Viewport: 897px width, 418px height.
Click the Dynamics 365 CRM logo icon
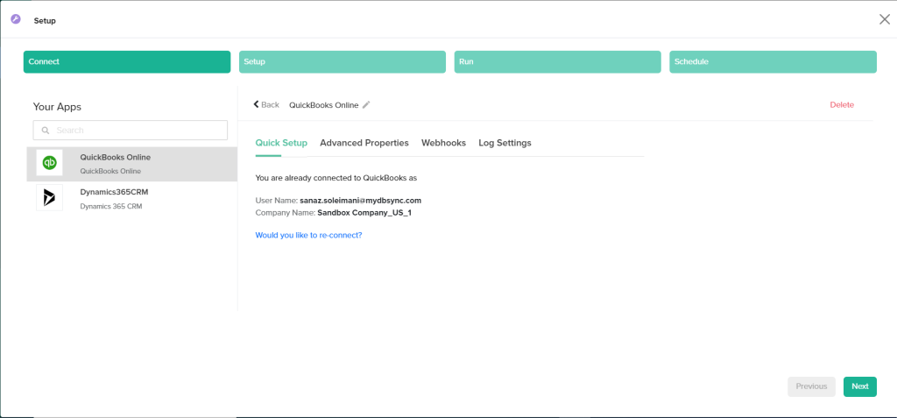(x=49, y=197)
